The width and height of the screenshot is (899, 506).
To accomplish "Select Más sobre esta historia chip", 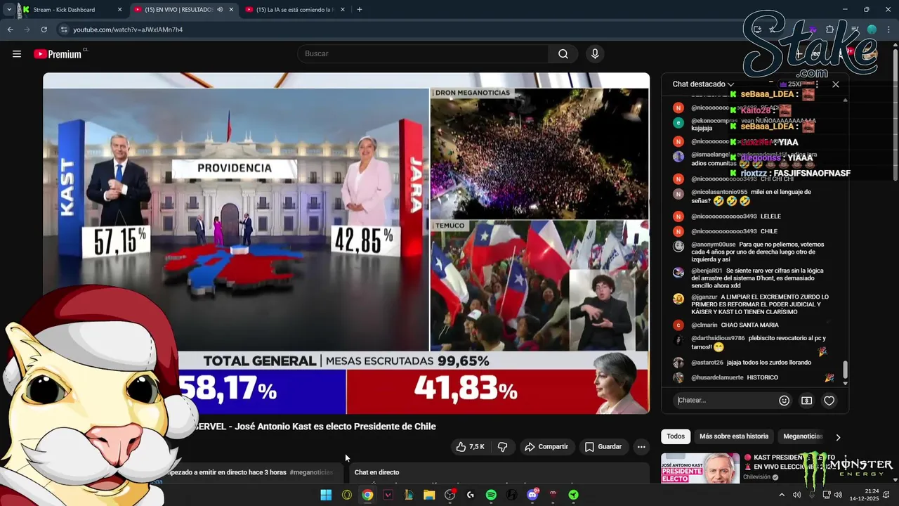I will pos(734,436).
